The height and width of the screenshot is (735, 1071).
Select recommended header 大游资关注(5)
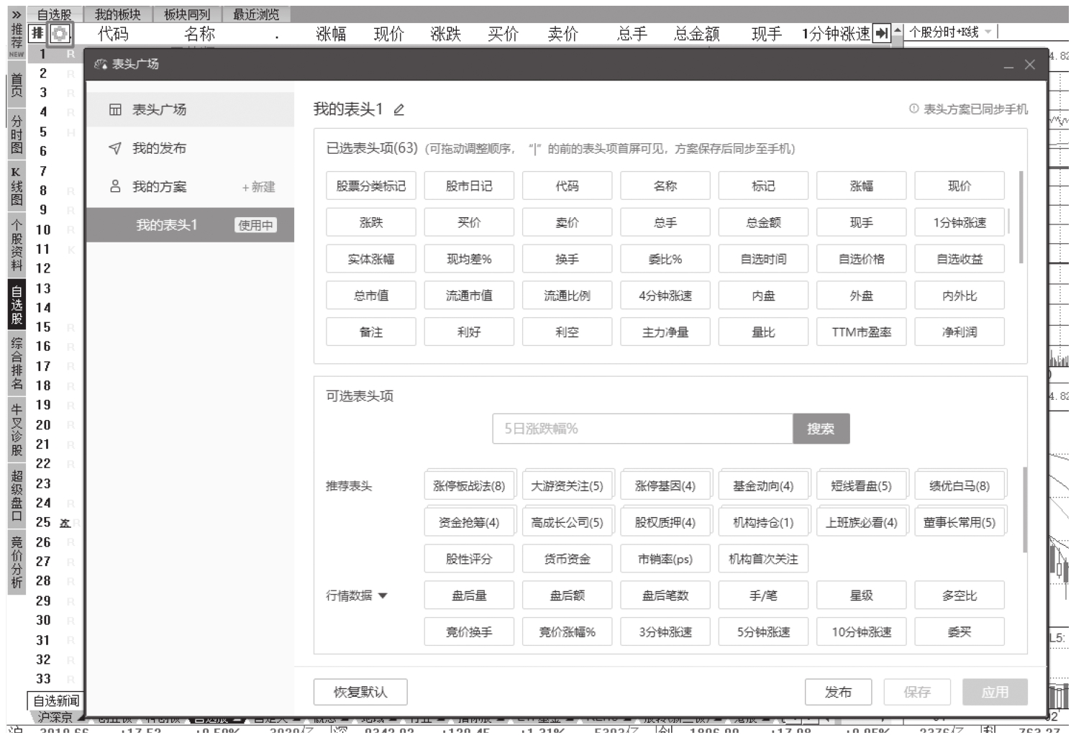pos(567,486)
